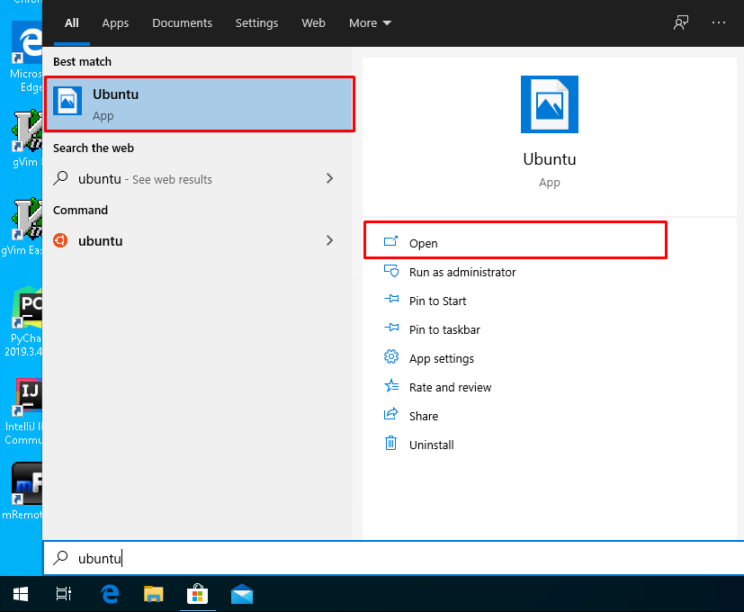Screen dimensions: 744x612
Task: Open Task View from the taskbar
Action: pyautogui.click(x=64, y=594)
